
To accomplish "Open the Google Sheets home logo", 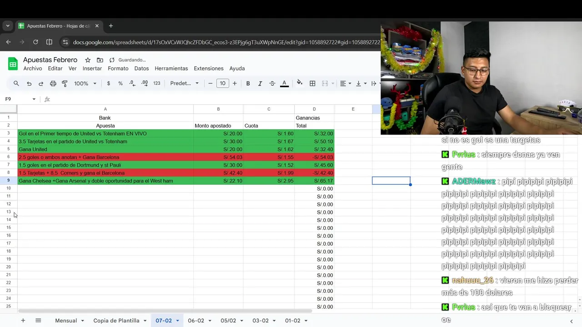I will 13,64.
